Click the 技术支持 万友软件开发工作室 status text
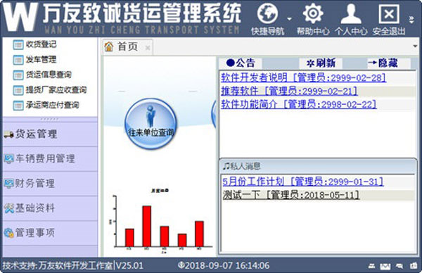The height and width of the screenshot is (273, 422). pyautogui.click(x=58, y=266)
